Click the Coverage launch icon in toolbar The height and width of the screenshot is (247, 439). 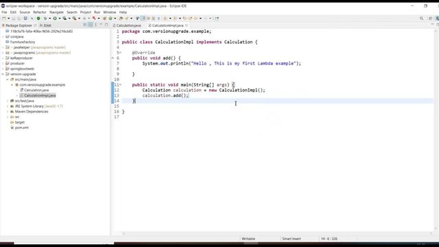[64, 19]
